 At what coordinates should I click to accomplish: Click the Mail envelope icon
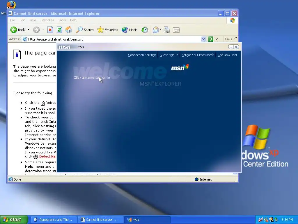[x=155, y=30]
